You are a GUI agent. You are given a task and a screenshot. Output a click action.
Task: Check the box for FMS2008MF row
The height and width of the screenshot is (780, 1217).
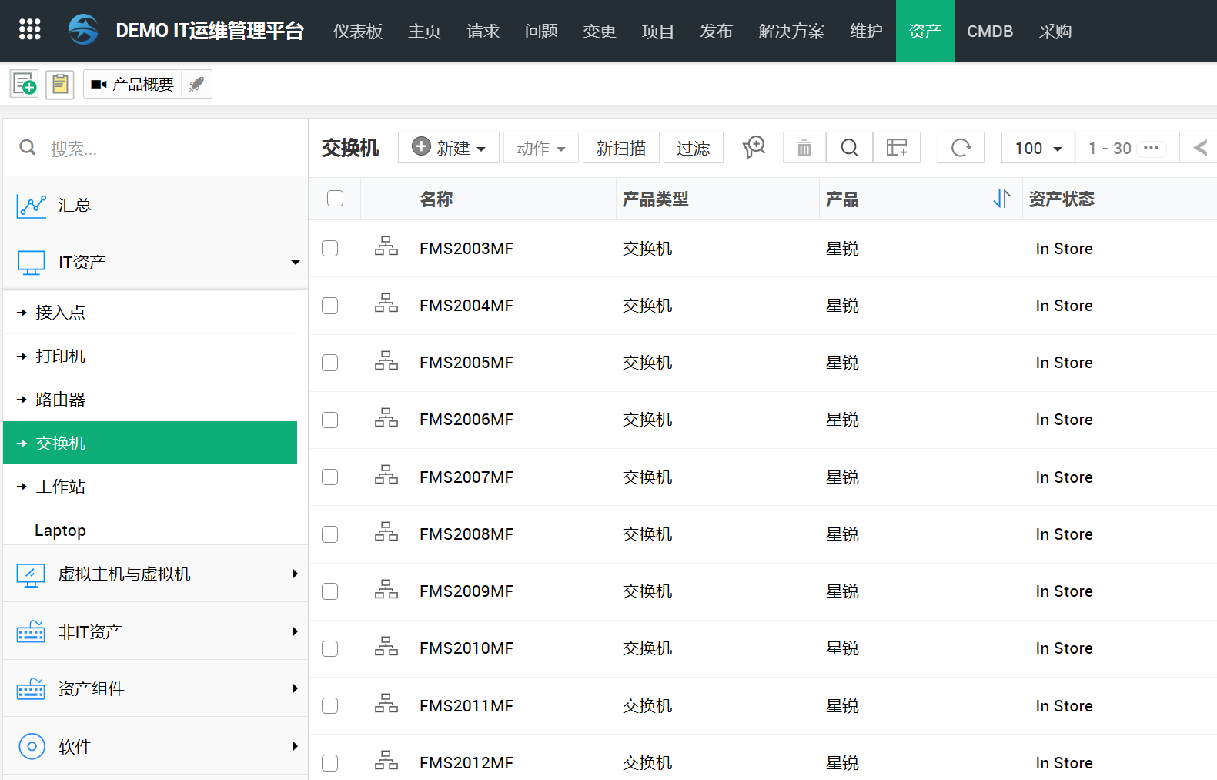(x=330, y=534)
